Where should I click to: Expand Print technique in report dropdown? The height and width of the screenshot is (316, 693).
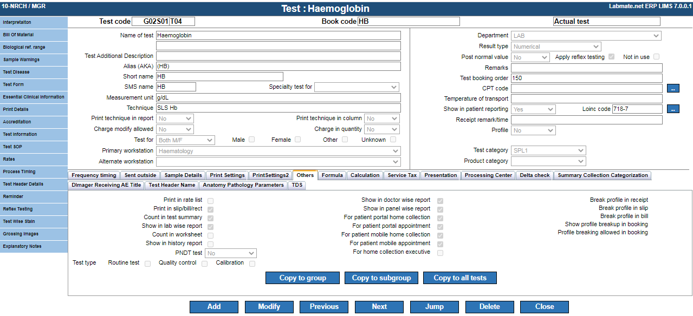click(175, 119)
